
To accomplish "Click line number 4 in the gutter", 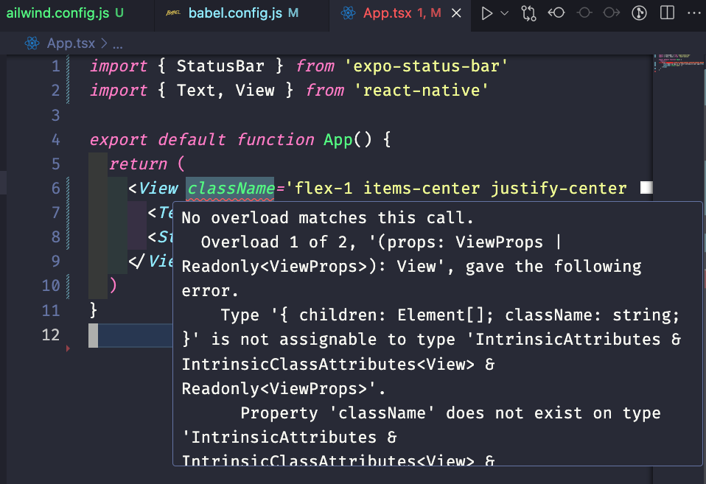I will tap(55, 139).
